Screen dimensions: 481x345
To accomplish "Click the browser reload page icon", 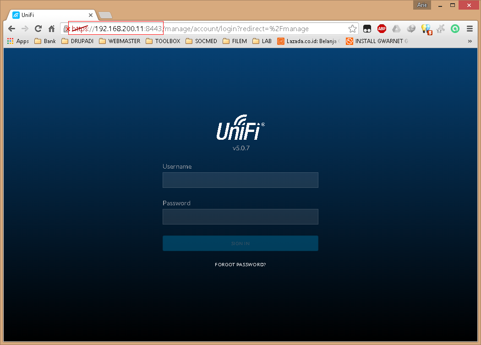I will click(38, 28).
